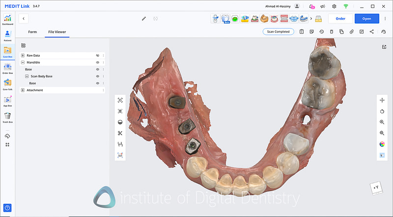
Task: Click the delete trash icon in toolbar
Action: (331, 31)
